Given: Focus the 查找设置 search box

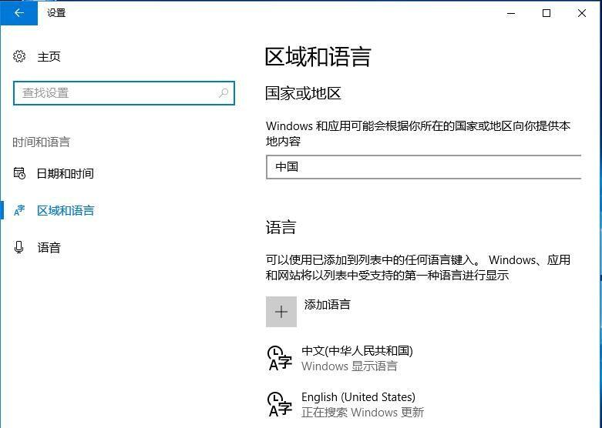Looking at the screenshot, I should pos(123,93).
